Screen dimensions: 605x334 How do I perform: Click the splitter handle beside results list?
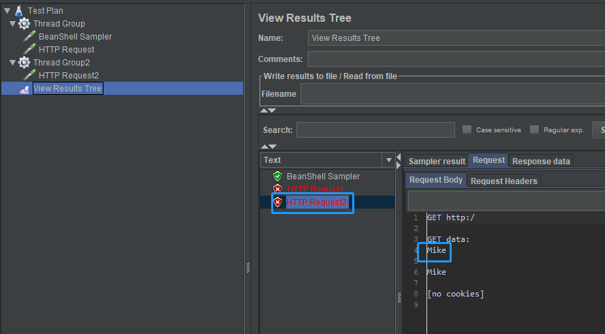pyautogui.click(x=399, y=297)
